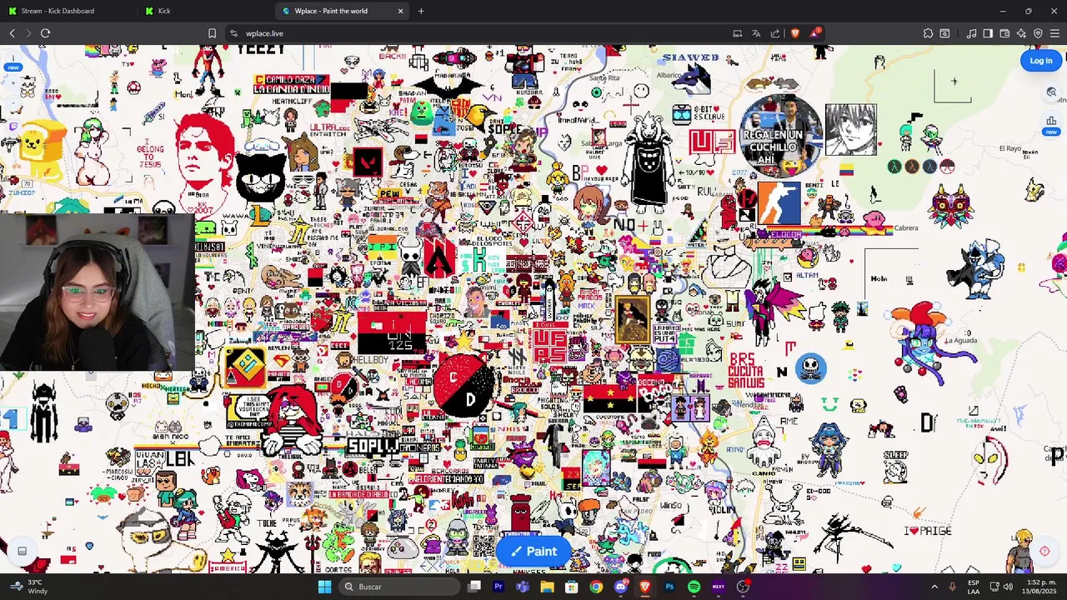Go back with browser back arrow
Viewport: 1067px width, 600px height.
tap(12, 33)
